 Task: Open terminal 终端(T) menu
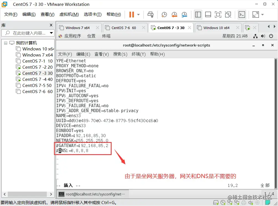[x=139, y=54]
